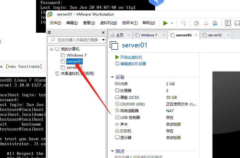
Task: Click the CD/DVD (IDE) disc icon
Action: point(117,104)
